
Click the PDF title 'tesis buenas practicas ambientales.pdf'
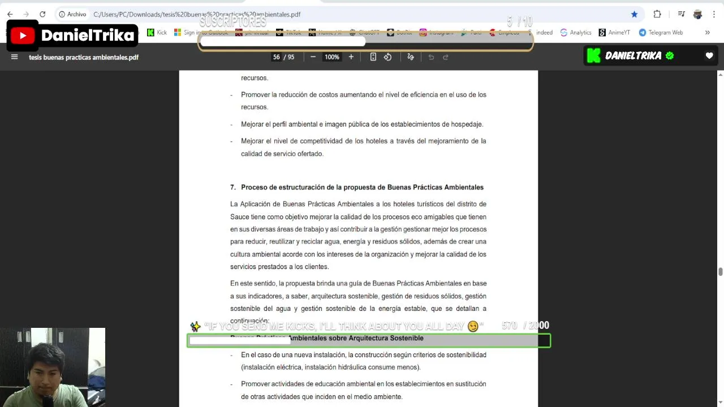(x=84, y=57)
